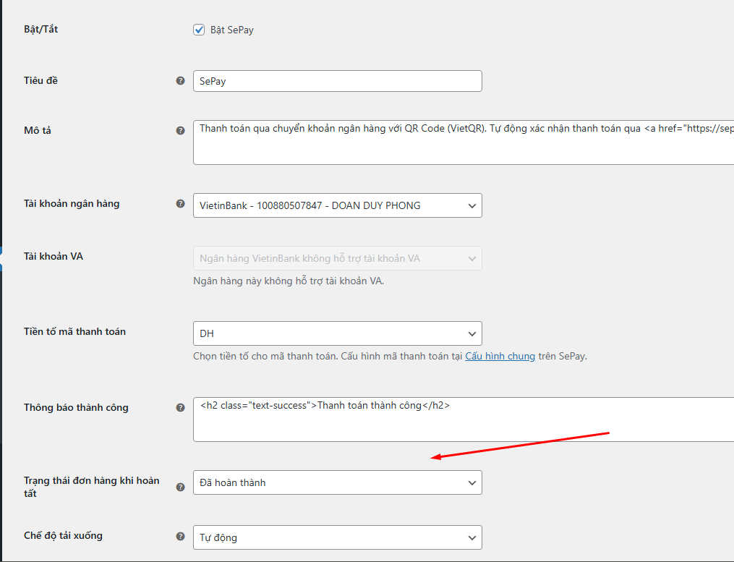The width and height of the screenshot is (734, 562).
Task: Click the Tiền tố mã thanh toán label
Action: pyautogui.click(x=75, y=331)
